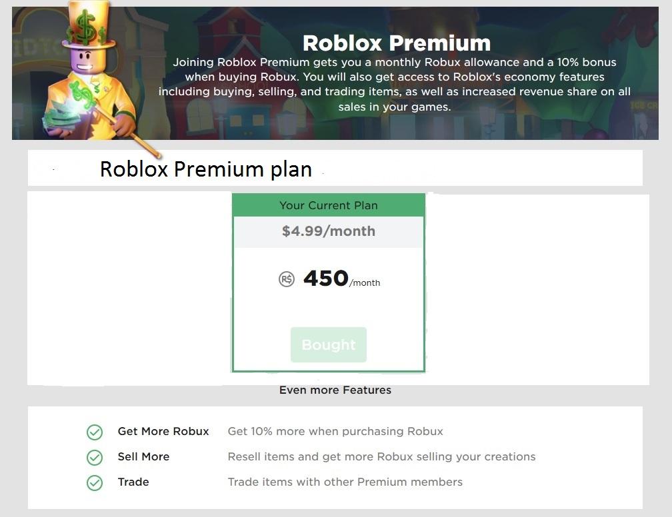Click the Roblox Premium banner title
Screen dimensions: 672x517
(x=396, y=43)
